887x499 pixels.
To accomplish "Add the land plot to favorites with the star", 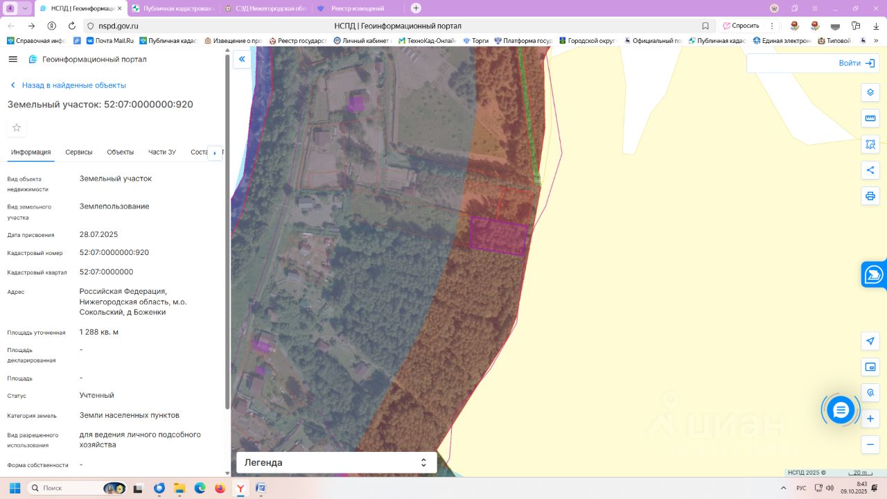I will pyautogui.click(x=17, y=128).
